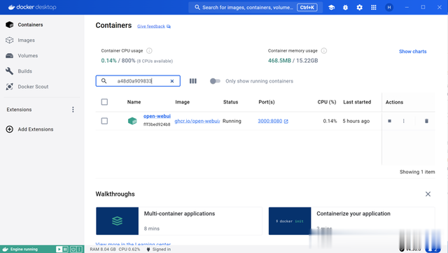Click the global search bar
The image size is (448, 253).
pos(255,8)
